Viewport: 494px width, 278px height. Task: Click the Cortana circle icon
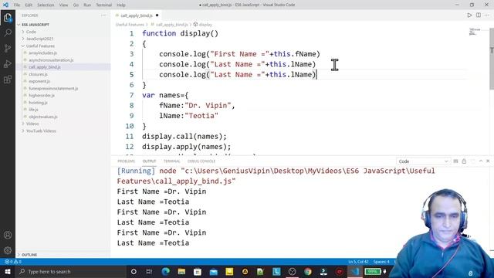click(134, 271)
